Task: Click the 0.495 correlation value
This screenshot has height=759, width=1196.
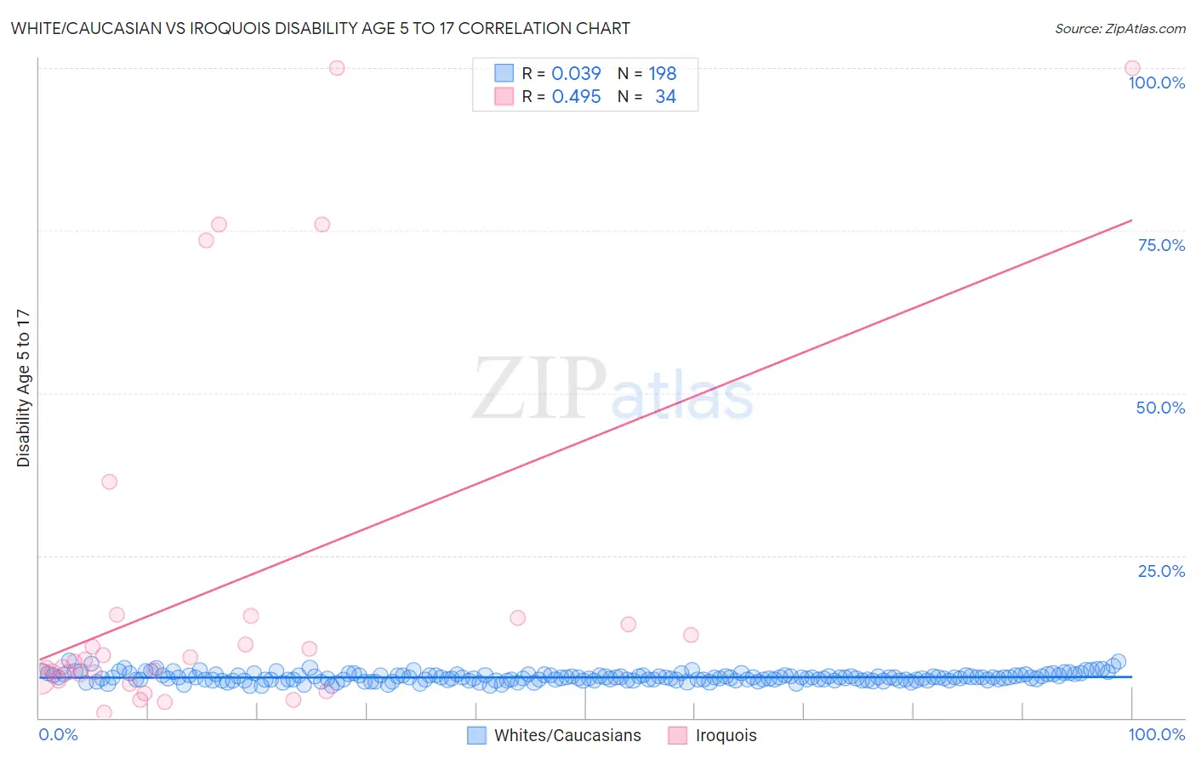Action: coord(576,96)
